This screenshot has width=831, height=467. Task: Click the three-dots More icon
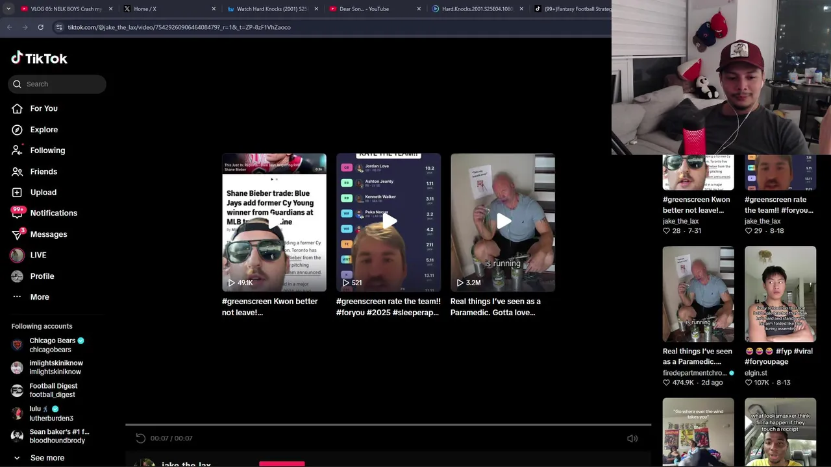pyautogui.click(x=18, y=297)
